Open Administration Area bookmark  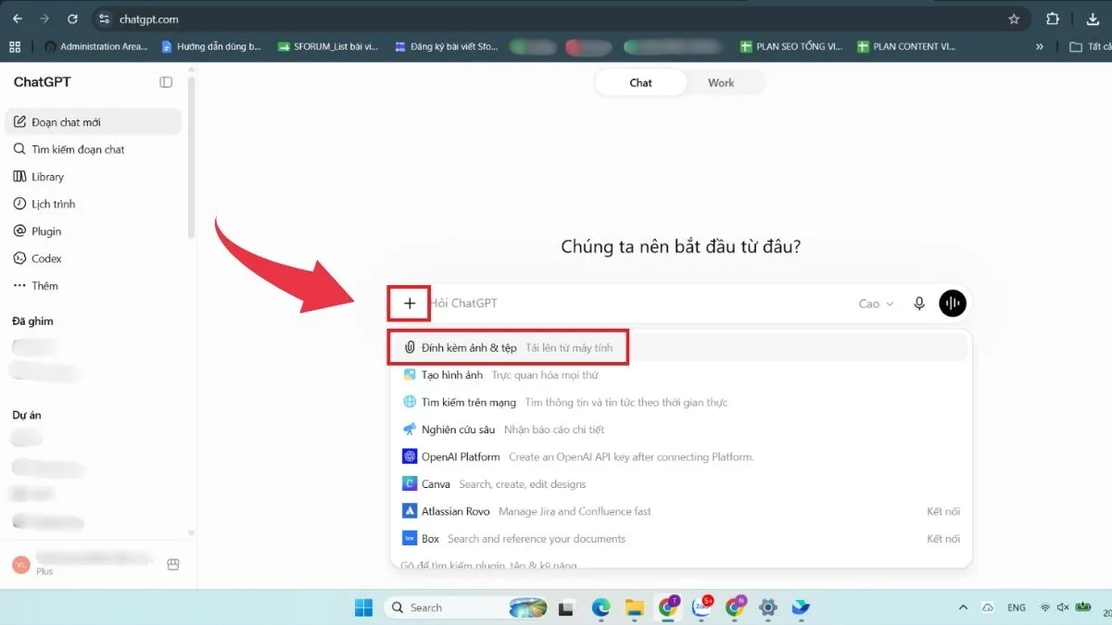pos(96,46)
